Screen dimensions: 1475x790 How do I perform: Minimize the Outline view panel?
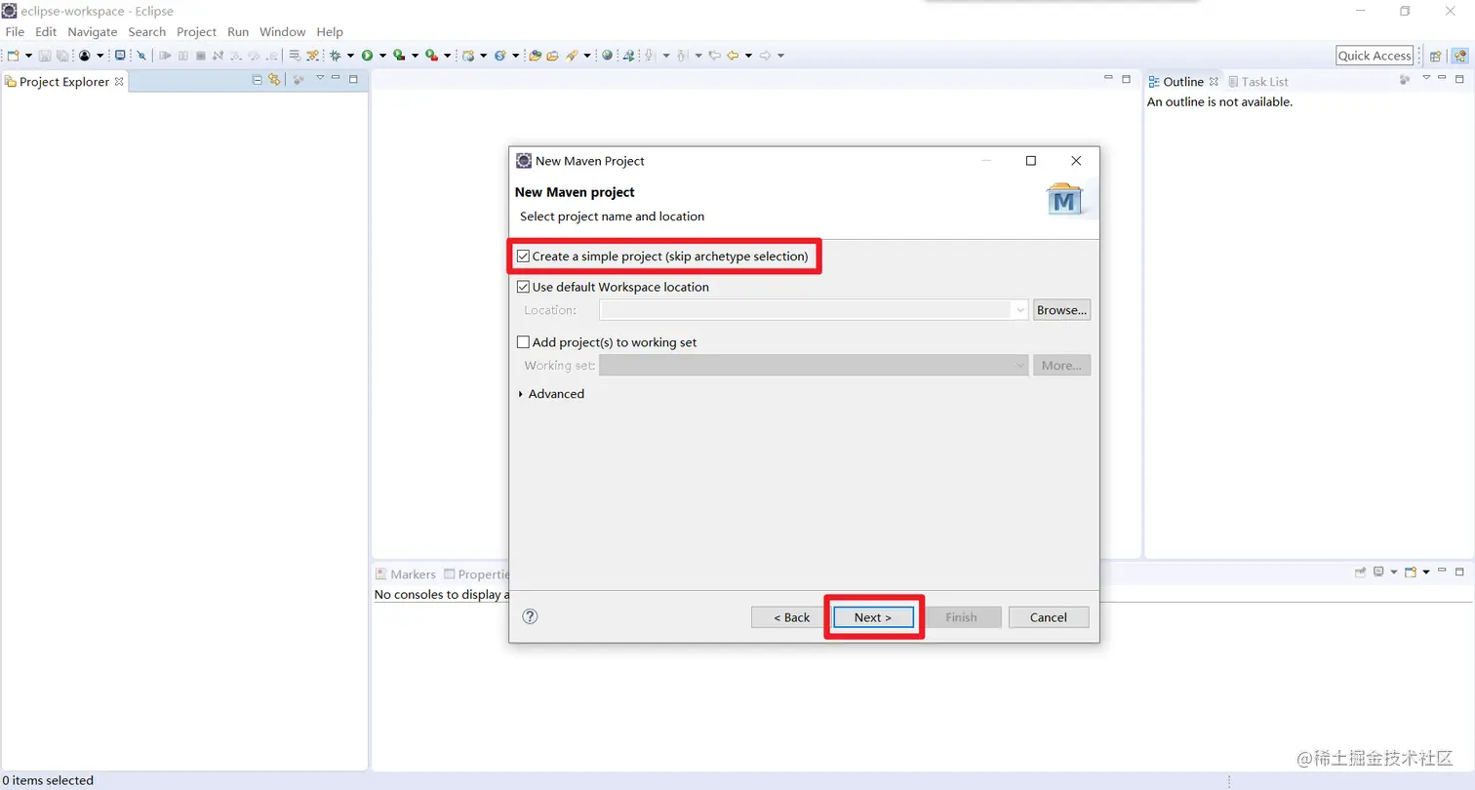coord(1442,77)
